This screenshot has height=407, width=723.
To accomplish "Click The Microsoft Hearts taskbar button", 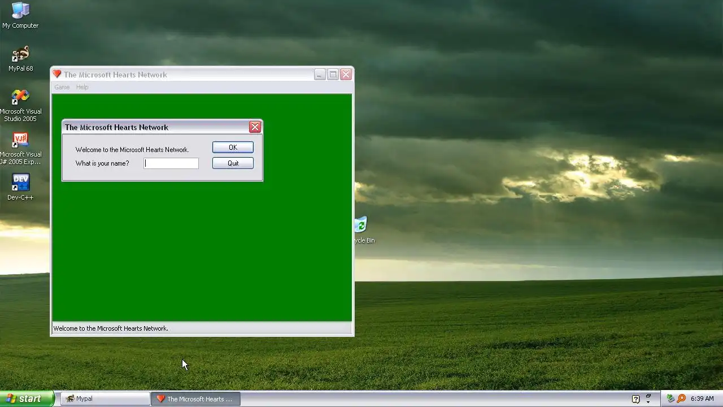I will pos(195,399).
